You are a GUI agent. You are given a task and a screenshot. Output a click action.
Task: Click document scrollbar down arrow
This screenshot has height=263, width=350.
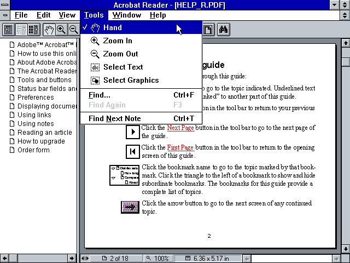point(346,249)
